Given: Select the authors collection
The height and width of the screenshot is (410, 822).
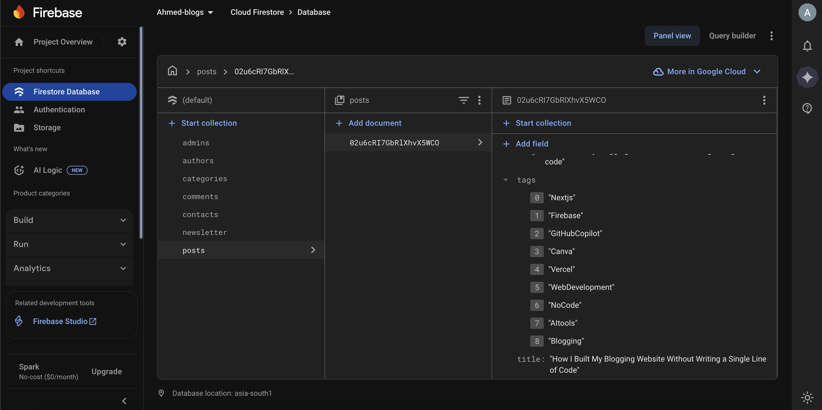Looking at the screenshot, I should (241, 161).
